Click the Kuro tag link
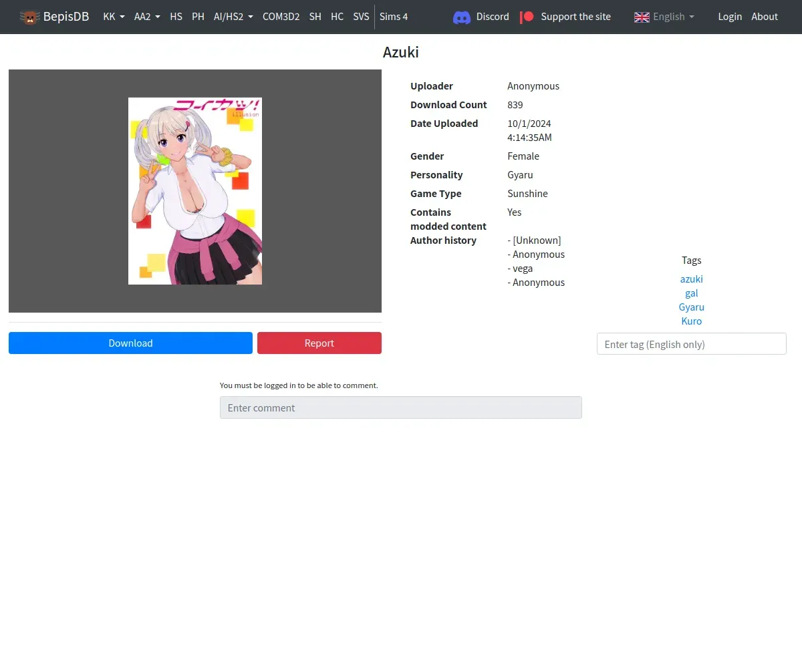 [692, 321]
